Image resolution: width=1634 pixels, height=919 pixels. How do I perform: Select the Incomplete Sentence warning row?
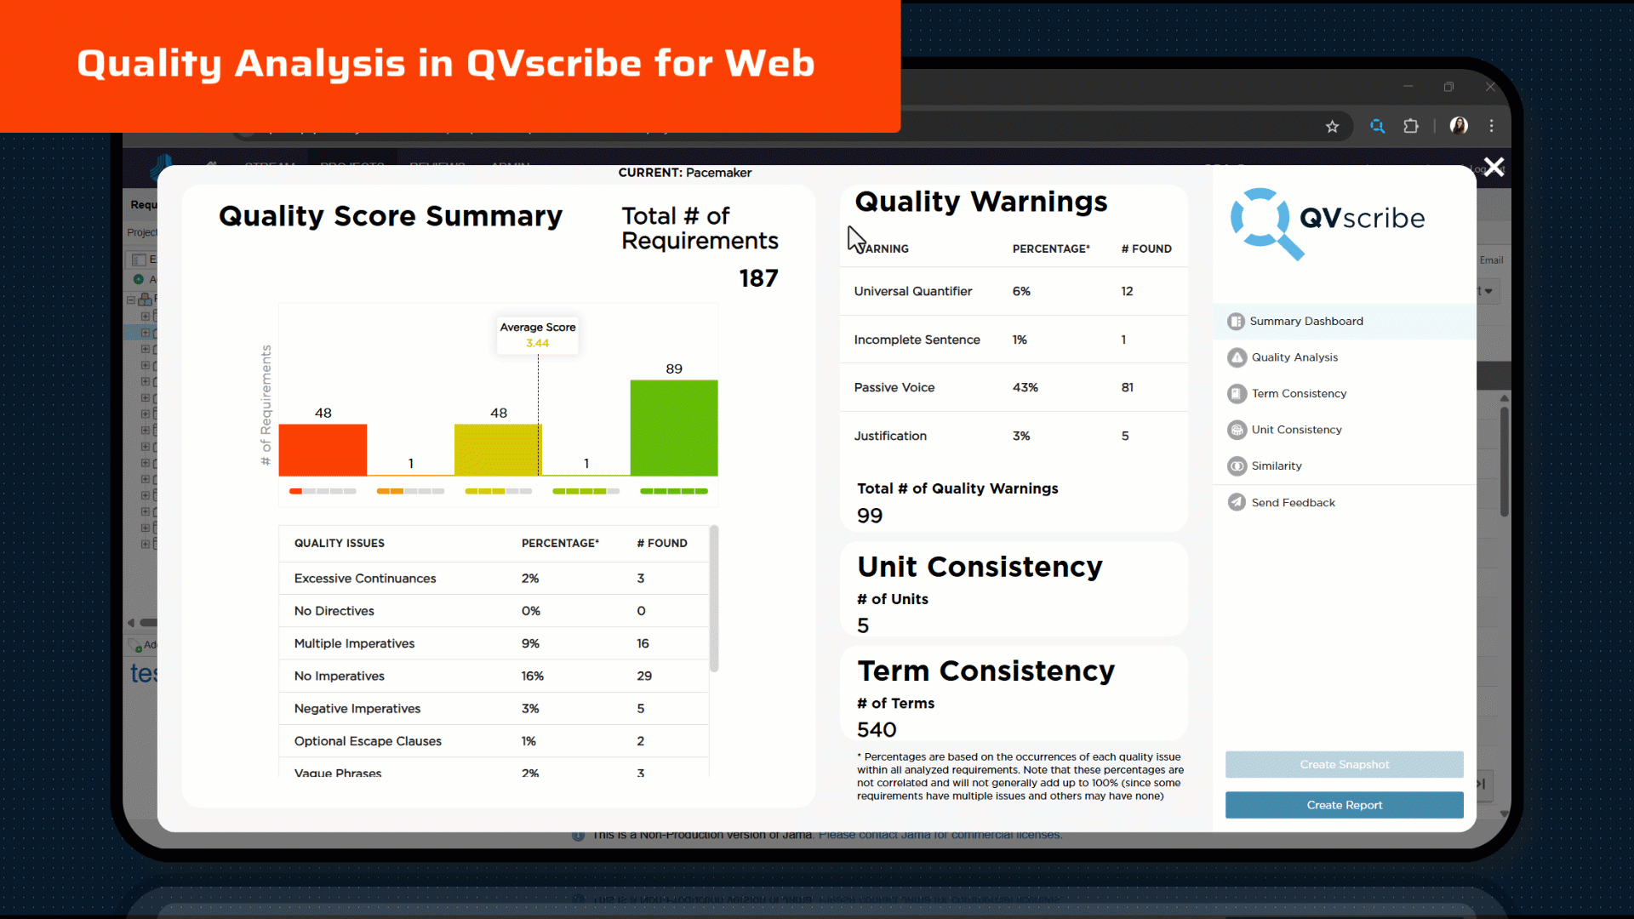click(x=1014, y=340)
